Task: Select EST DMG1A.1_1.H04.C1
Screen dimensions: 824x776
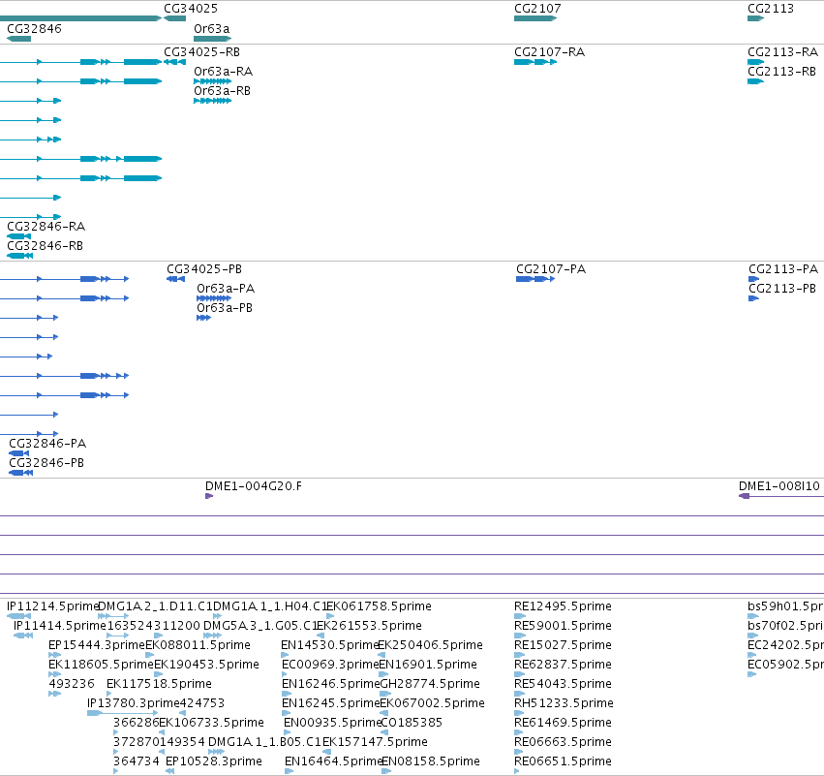Action: tap(269, 606)
